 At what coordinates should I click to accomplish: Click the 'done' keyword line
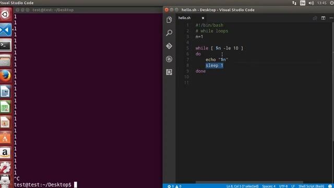[x=200, y=71]
